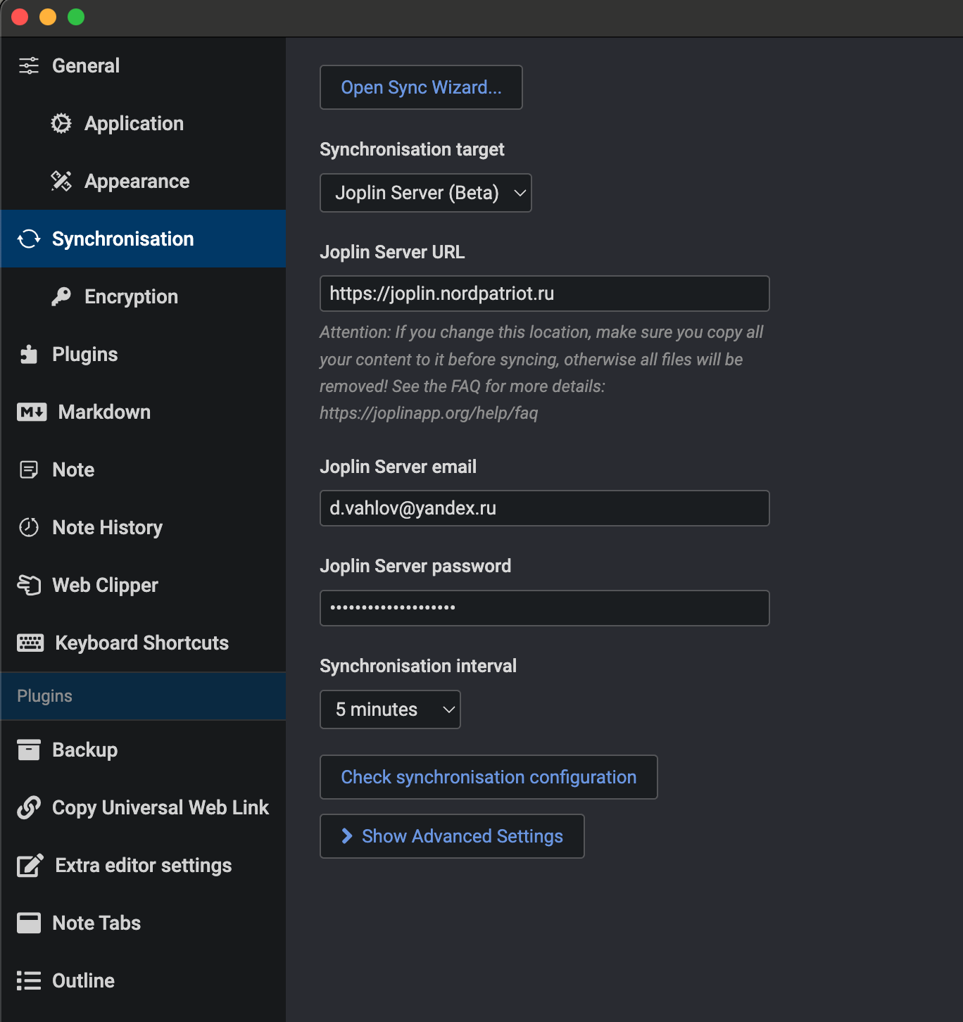Open Extra editor settings

click(x=144, y=865)
